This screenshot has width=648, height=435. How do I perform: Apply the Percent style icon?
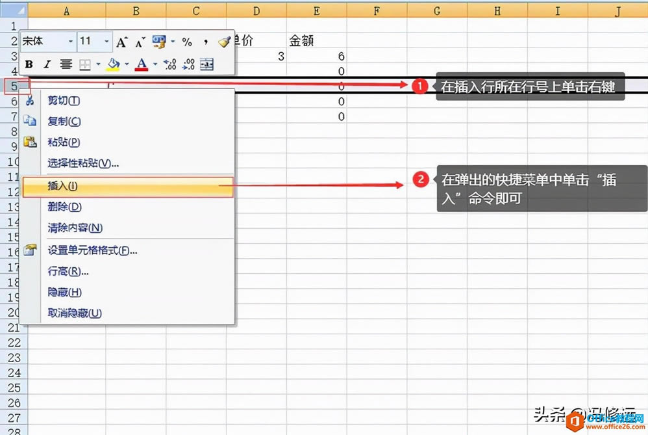tap(188, 42)
